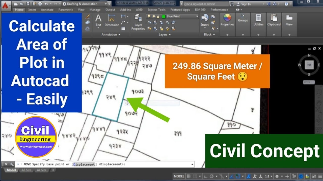323x181 pixels.
Task: Open the Clipboard panel
Action: pyautogui.click(x=274, y=24)
